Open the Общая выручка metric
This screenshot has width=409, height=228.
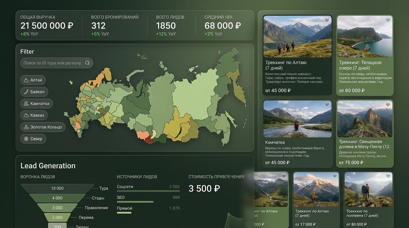click(x=47, y=26)
